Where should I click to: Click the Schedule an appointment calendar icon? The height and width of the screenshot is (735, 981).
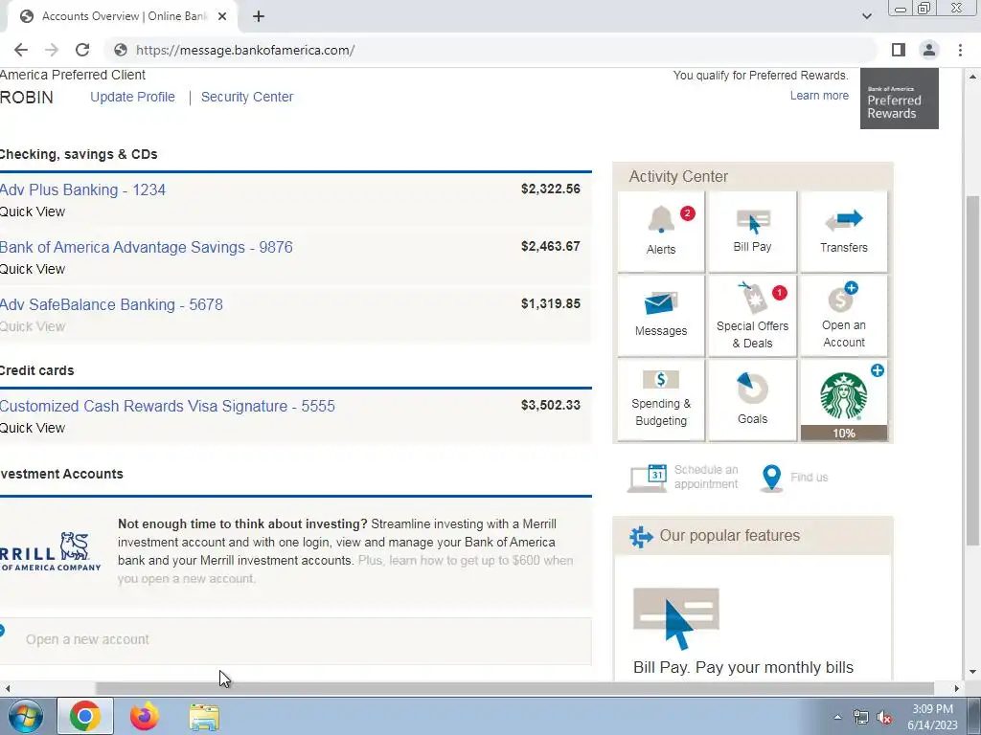tap(648, 478)
